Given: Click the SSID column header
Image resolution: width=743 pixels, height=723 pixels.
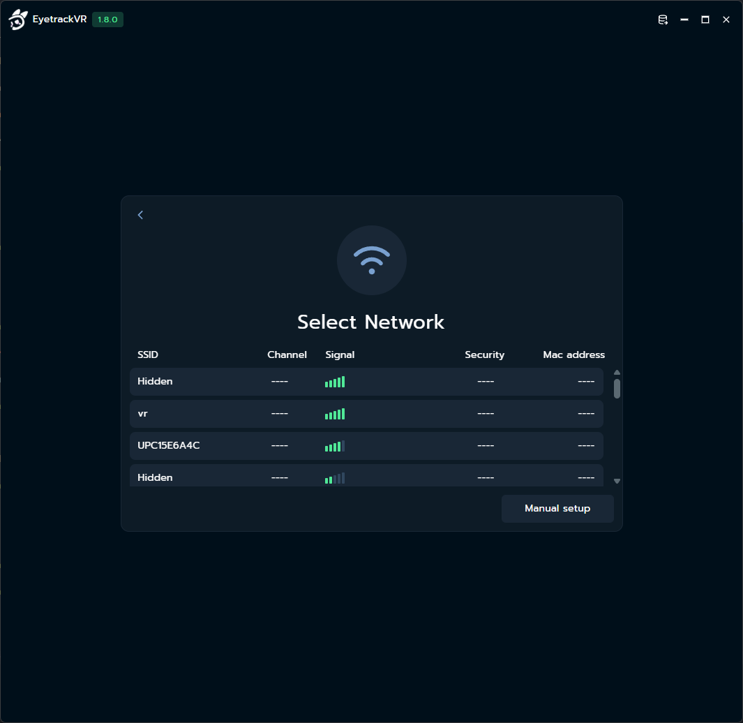Looking at the screenshot, I should [x=148, y=355].
